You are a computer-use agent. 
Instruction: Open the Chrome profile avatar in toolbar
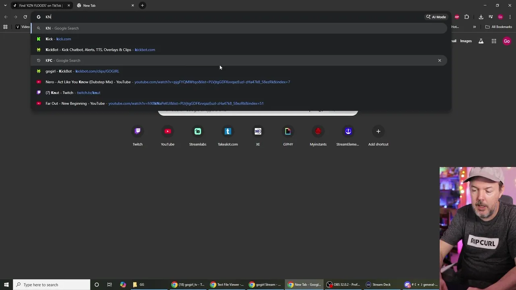coord(500,17)
